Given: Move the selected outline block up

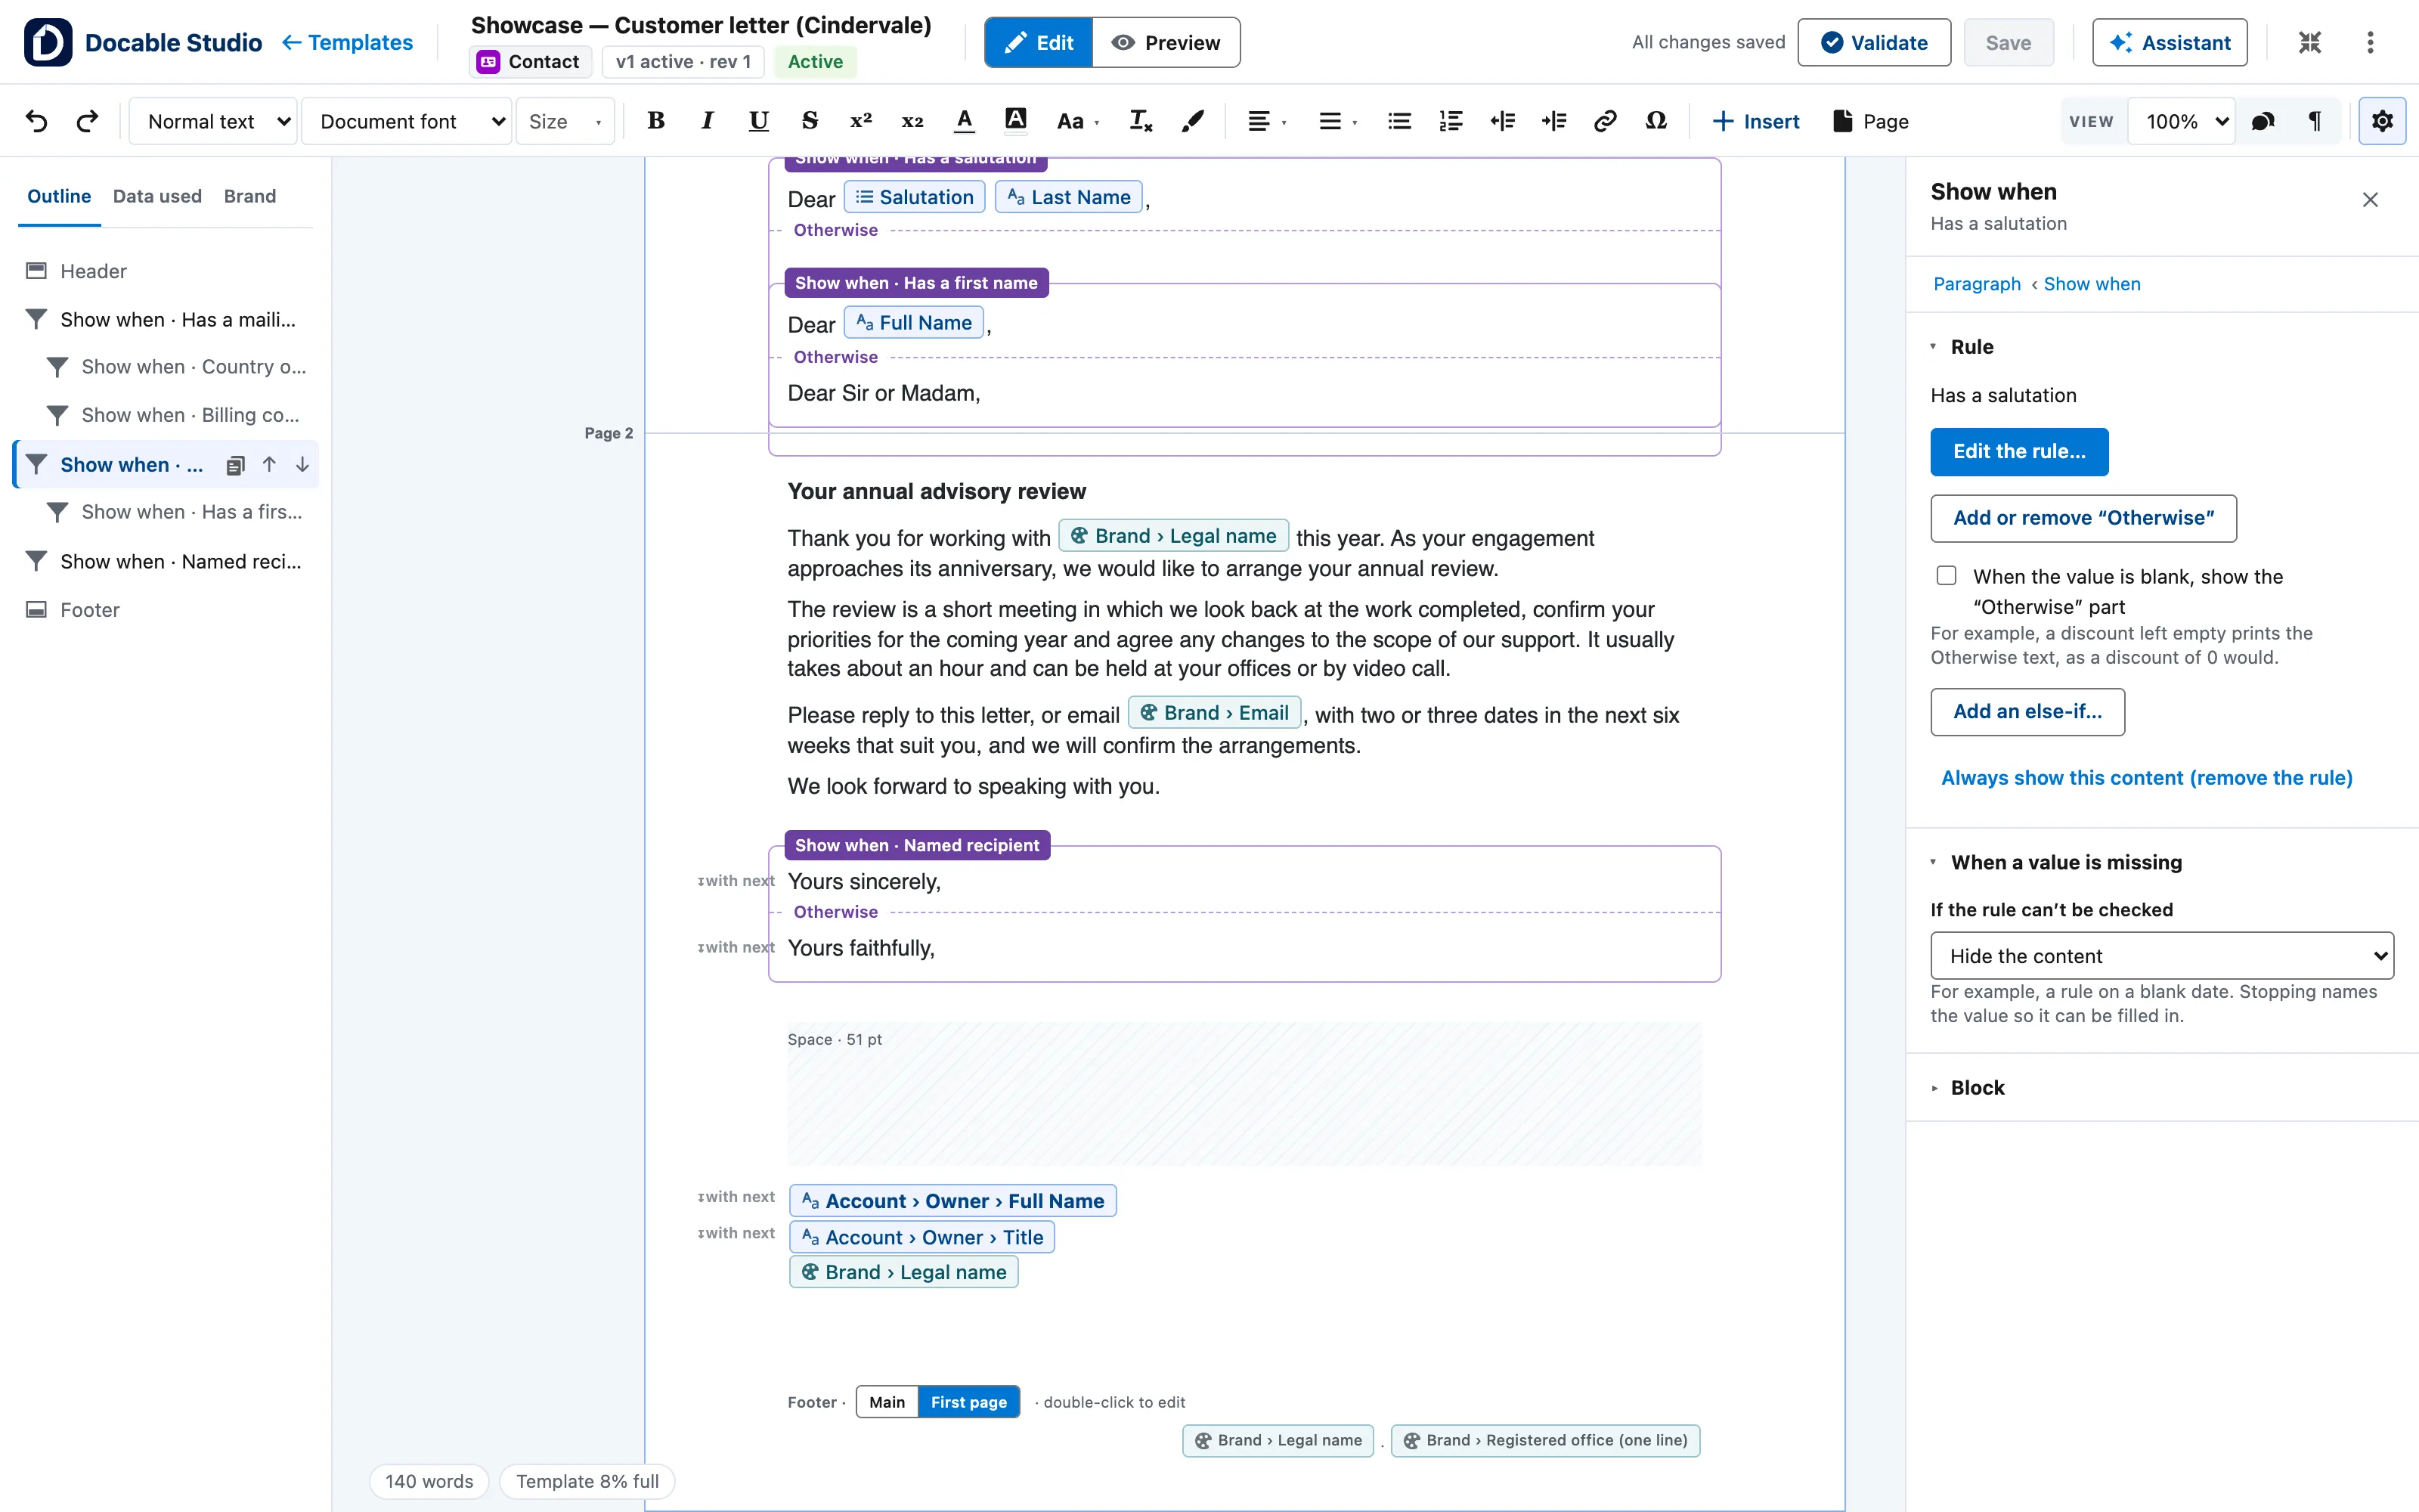Looking at the screenshot, I should (x=269, y=465).
